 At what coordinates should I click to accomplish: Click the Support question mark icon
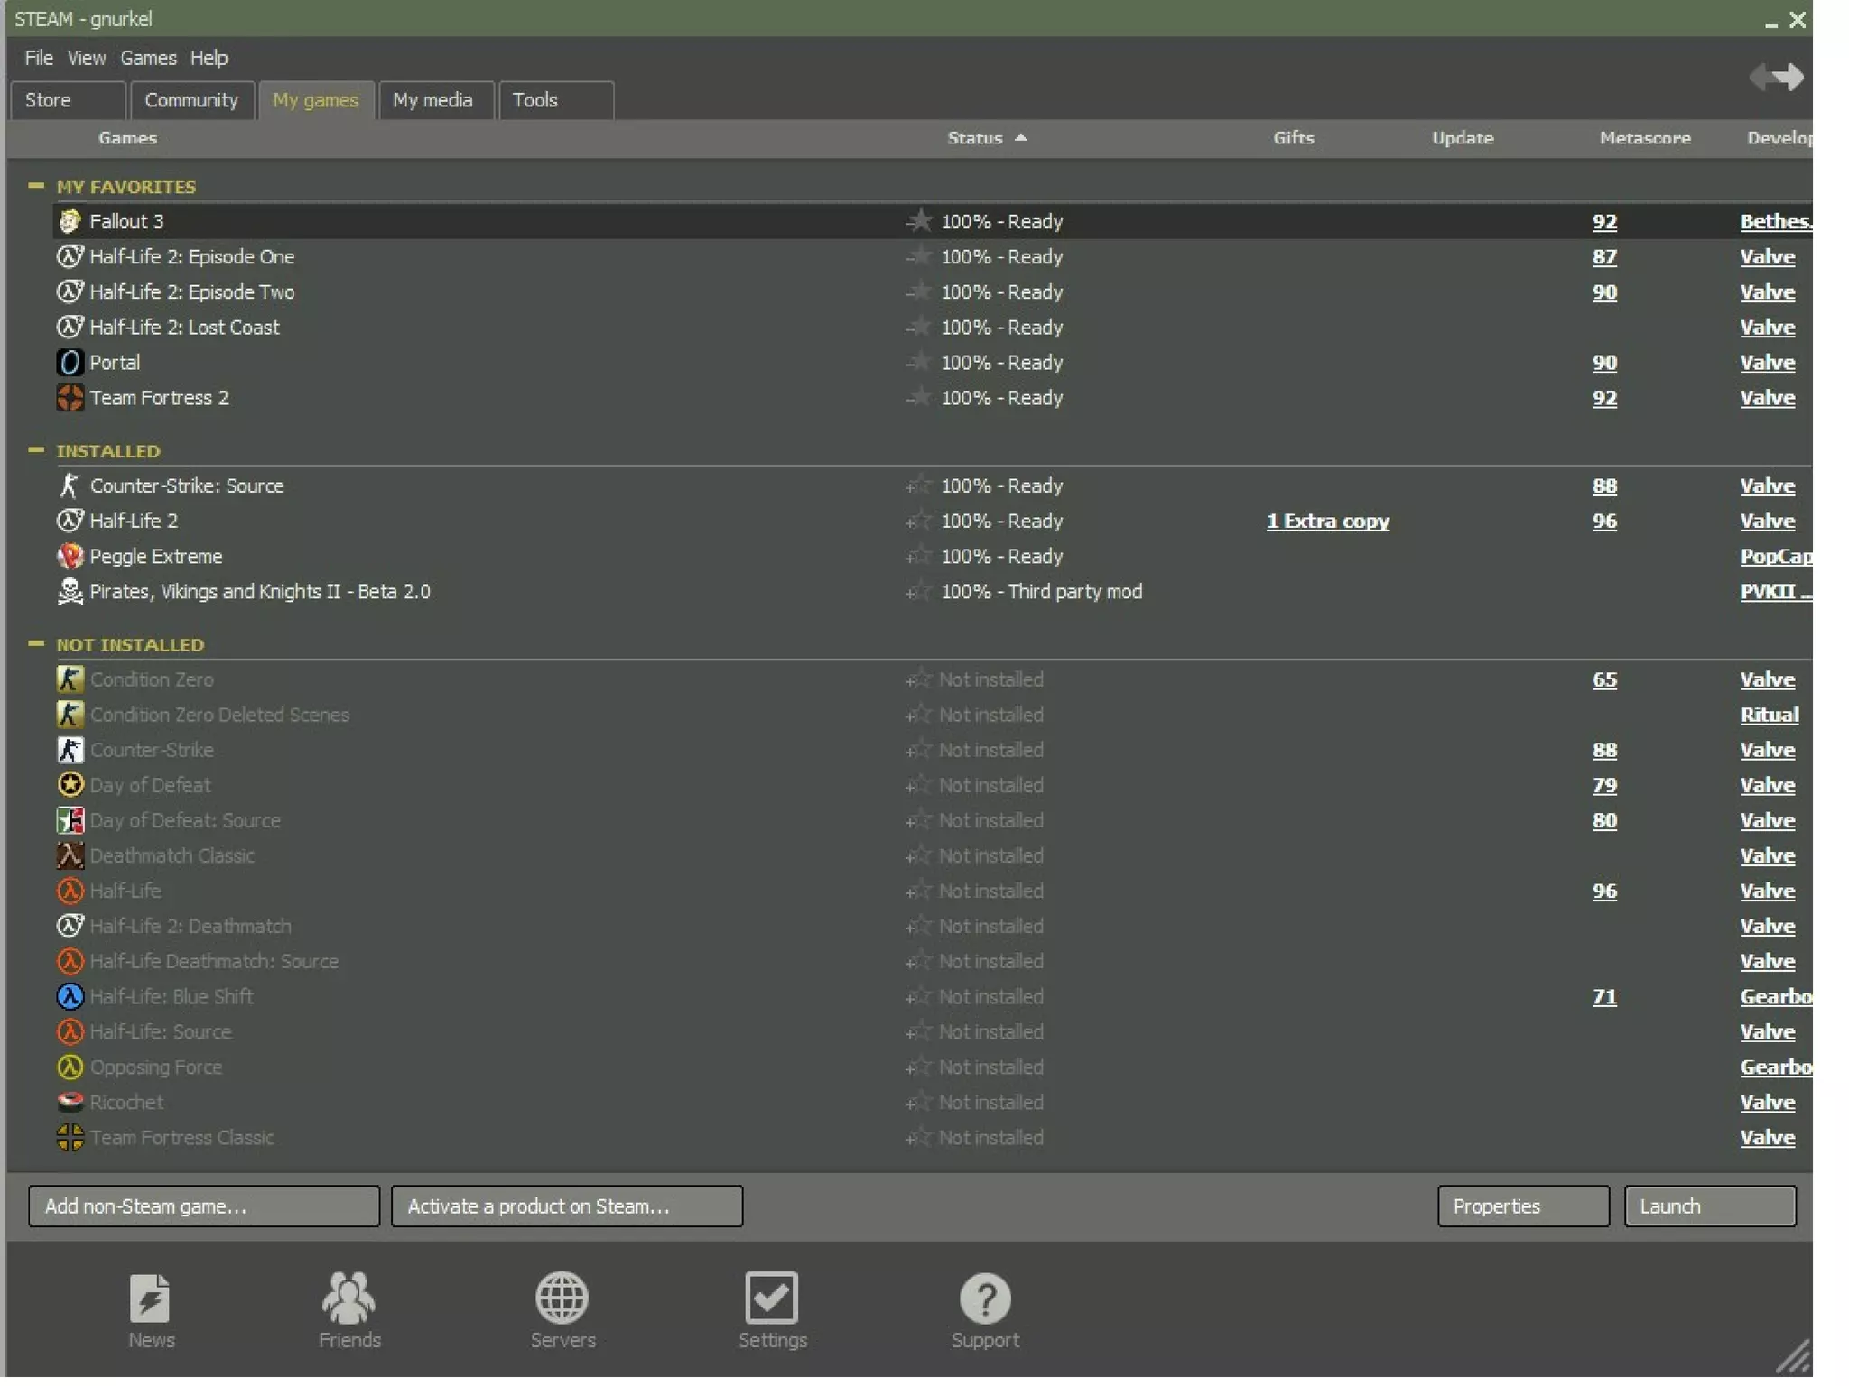tap(984, 1298)
